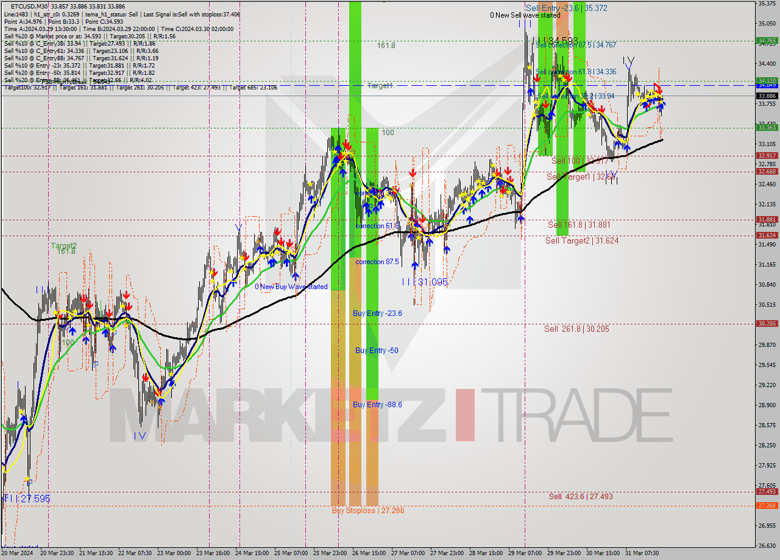This screenshot has width=780, height=560.
Task: Click the 'Buy Entry -50' label
Action: (377, 351)
